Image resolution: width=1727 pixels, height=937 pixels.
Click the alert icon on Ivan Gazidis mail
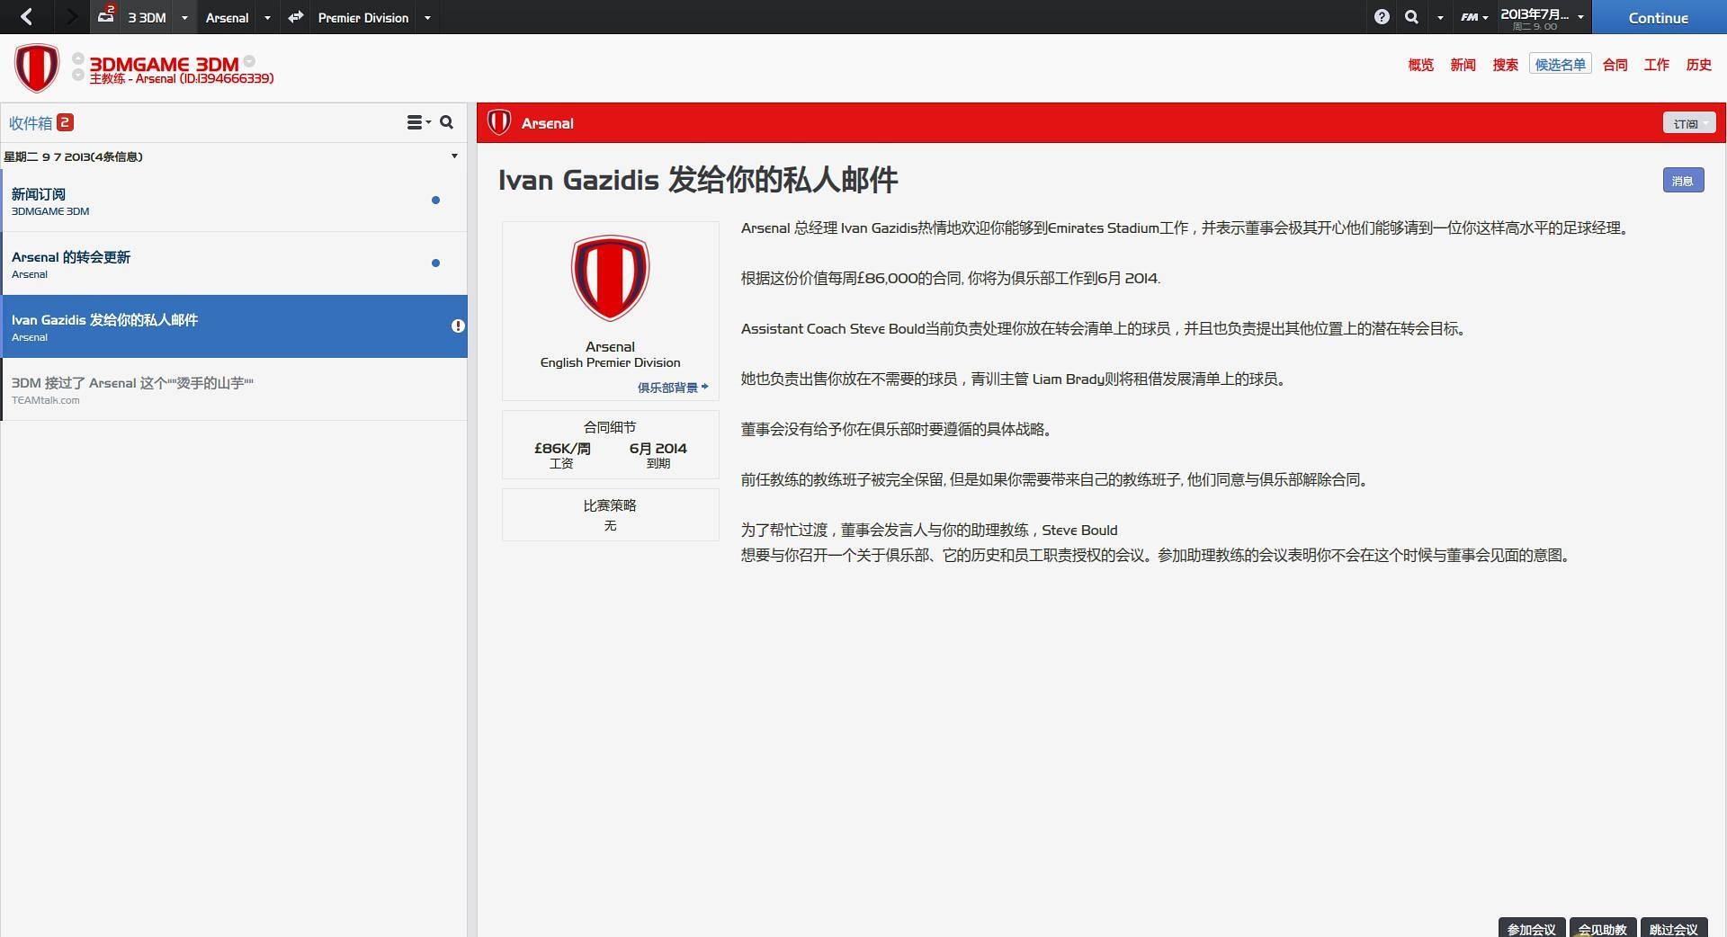point(458,326)
